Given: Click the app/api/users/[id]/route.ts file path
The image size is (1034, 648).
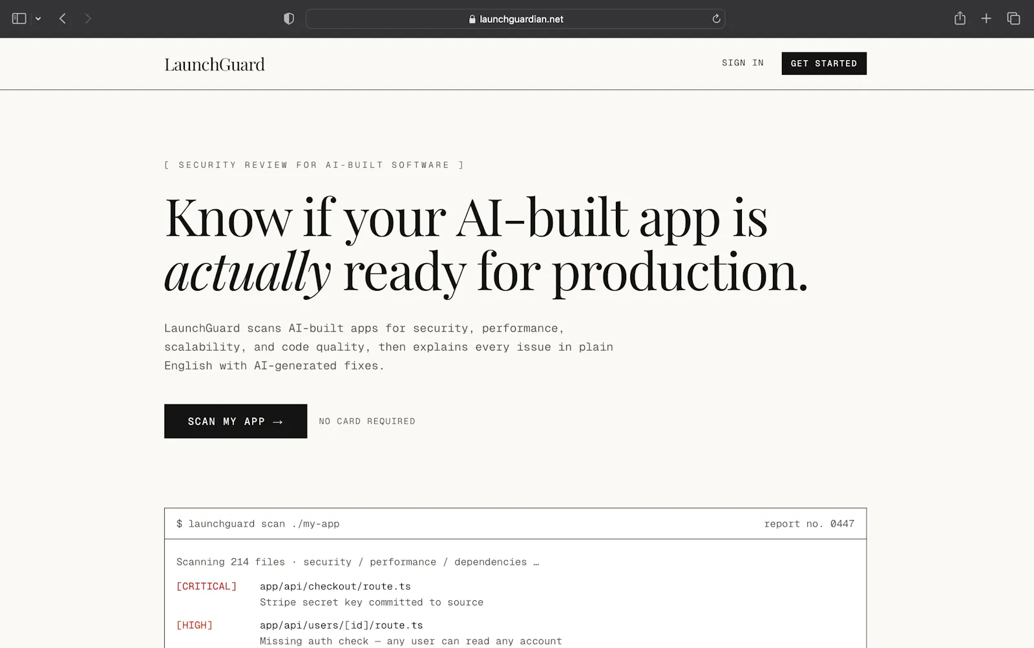Looking at the screenshot, I should (x=341, y=625).
